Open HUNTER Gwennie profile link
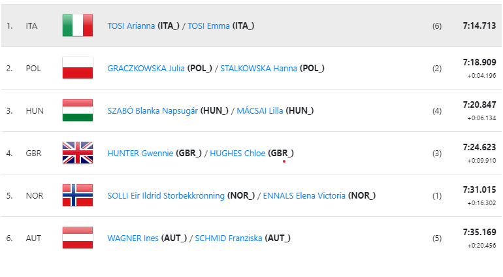 click(x=140, y=153)
